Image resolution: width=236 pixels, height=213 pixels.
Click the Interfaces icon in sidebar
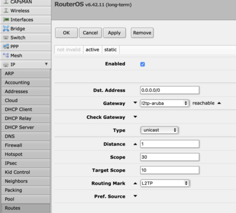[6, 19]
